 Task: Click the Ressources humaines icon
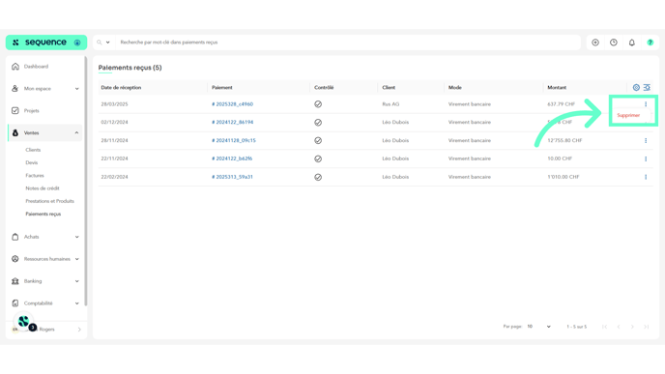[15, 259]
